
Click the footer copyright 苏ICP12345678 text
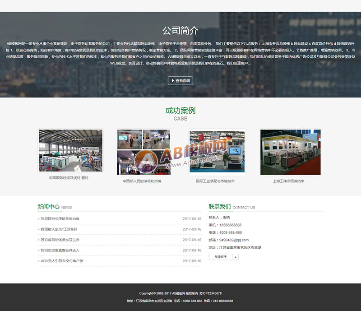coord(210,293)
